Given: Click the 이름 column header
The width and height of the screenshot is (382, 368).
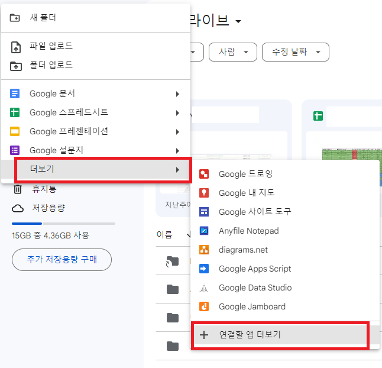Looking at the screenshot, I should 164,234.
